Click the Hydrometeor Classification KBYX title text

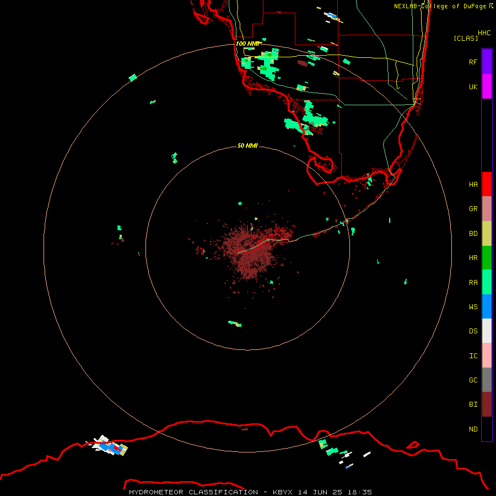[250, 492]
